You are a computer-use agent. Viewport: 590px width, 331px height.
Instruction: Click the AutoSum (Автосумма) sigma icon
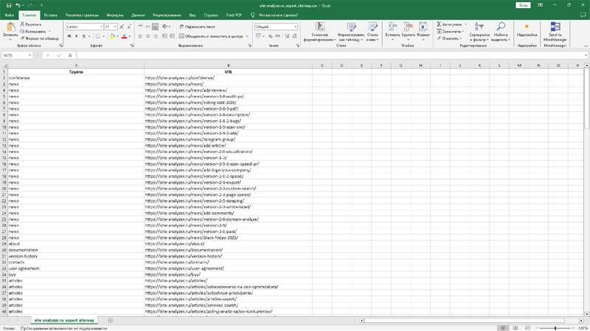pos(439,24)
